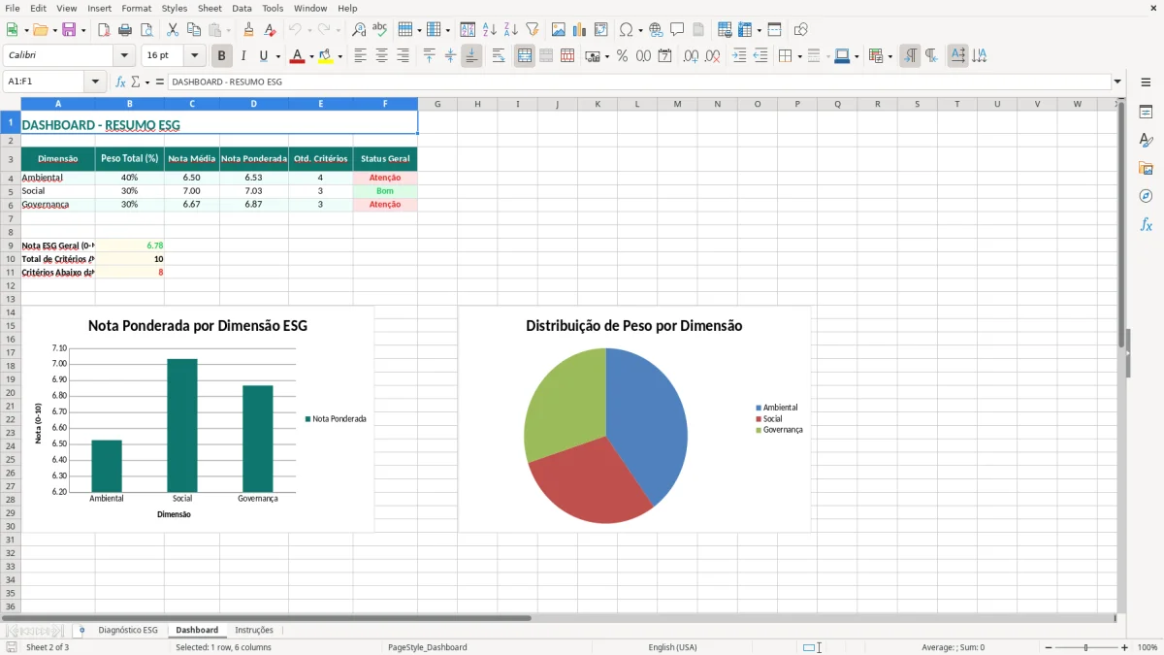Click the Increase Indent icon
This screenshot has height=655, width=1164.
tap(739, 56)
